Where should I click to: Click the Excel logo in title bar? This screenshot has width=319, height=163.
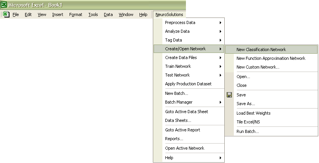click(x=4, y=5)
